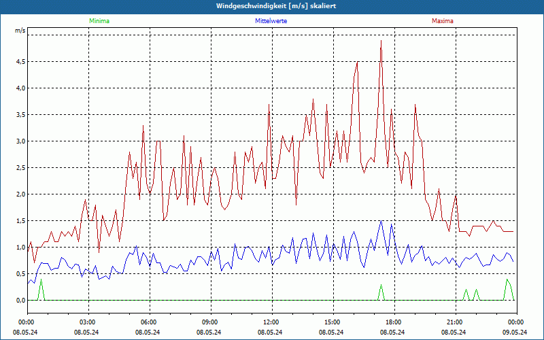Click the 1,5 y-axis label

20,221
